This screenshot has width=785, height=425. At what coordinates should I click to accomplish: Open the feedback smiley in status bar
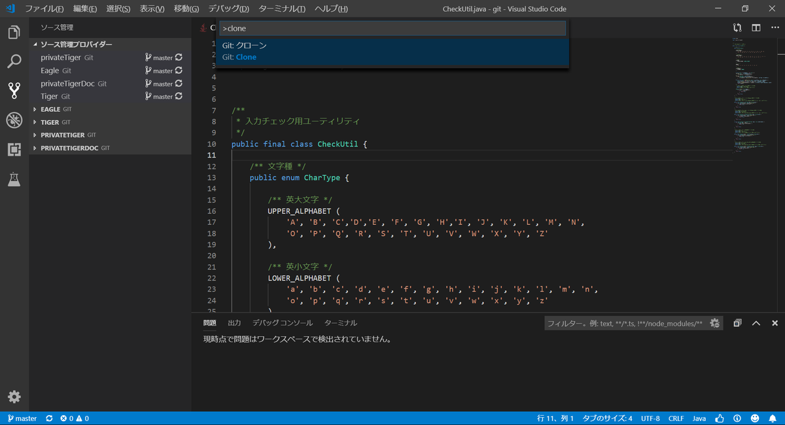pos(755,418)
